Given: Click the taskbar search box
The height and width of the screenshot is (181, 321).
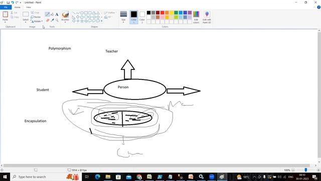Looking at the screenshot, I should click(x=46, y=176).
